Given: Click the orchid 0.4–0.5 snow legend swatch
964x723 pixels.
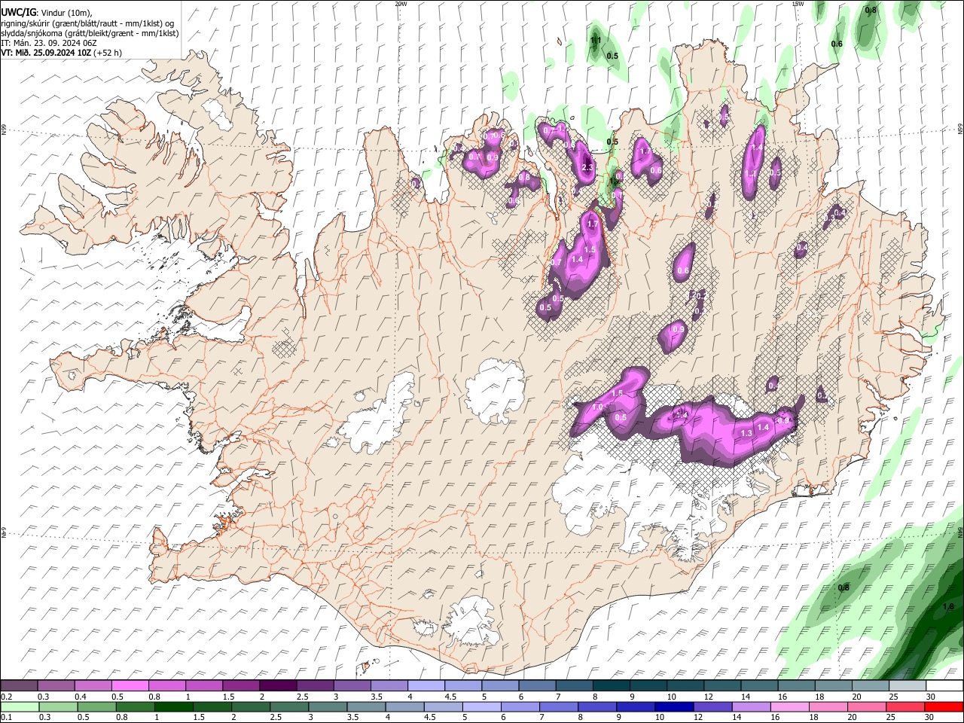Looking at the screenshot, I should (x=93, y=686).
